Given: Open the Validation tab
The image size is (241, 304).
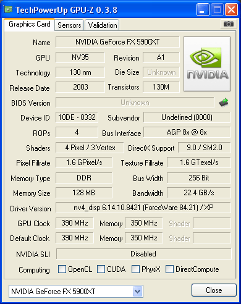Looking at the screenshot, I should point(103,25).
